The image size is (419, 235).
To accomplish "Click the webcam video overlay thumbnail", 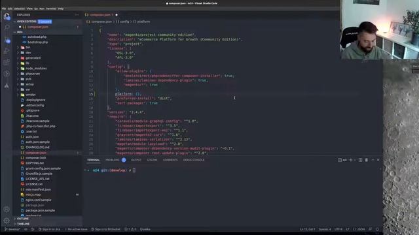I will [x=380, y=29].
